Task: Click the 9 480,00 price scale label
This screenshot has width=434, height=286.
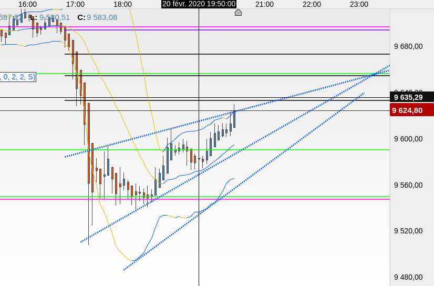Action: pyautogui.click(x=408, y=277)
